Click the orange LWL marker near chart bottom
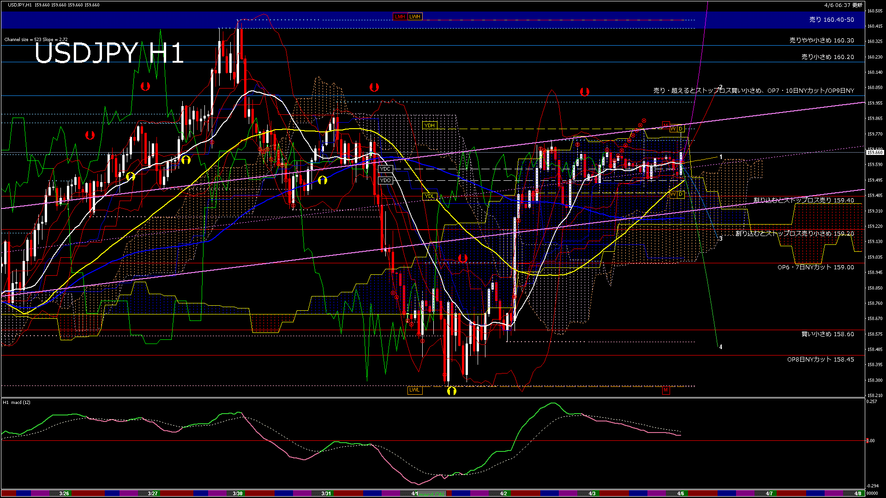 tap(414, 390)
